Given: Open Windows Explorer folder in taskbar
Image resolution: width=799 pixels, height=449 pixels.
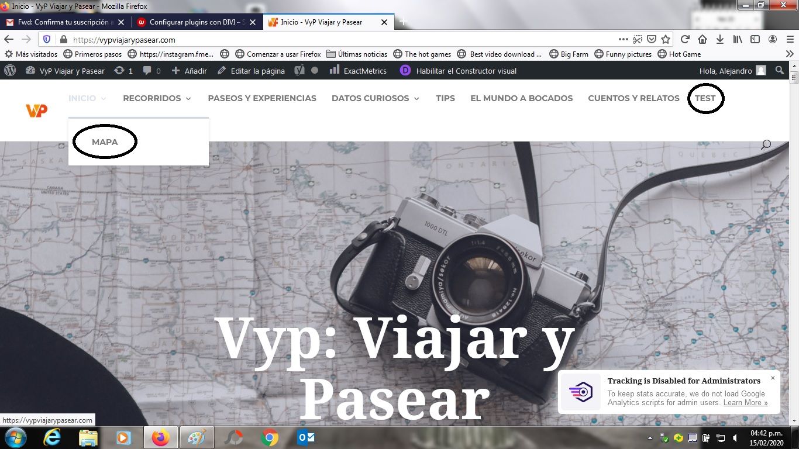Looking at the screenshot, I should click(x=88, y=437).
